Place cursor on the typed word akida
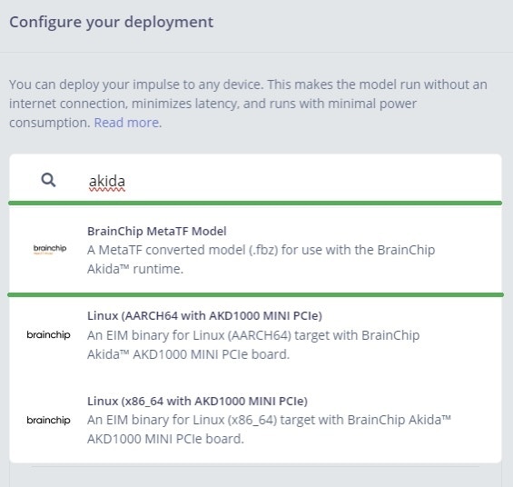The image size is (513, 487). point(107,182)
